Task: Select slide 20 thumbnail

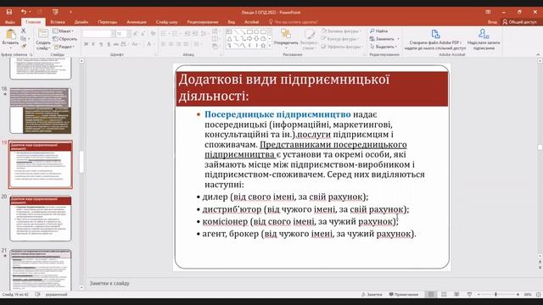Action: pyautogui.click(x=41, y=219)
